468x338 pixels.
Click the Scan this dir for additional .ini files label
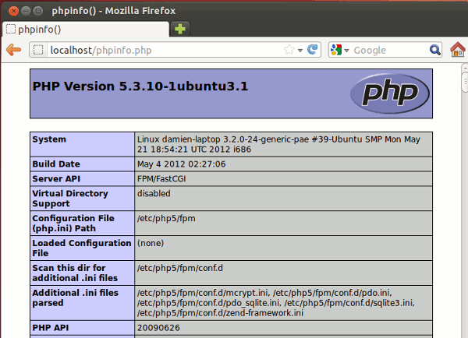[x=75, y=273]
